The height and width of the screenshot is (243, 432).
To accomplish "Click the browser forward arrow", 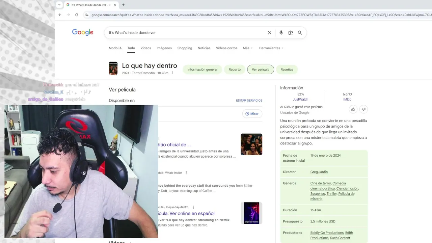I will pos(68,15).
